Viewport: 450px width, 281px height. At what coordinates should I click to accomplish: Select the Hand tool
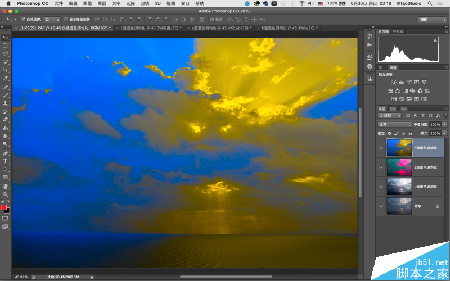point(5,187)
